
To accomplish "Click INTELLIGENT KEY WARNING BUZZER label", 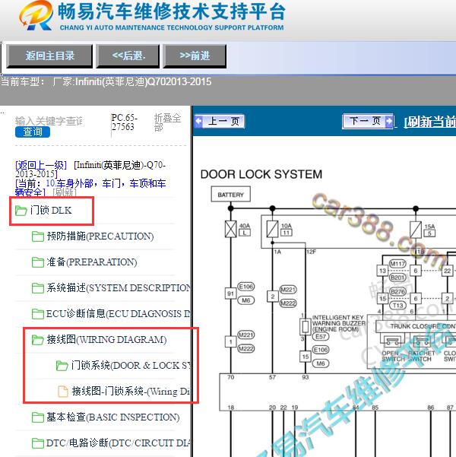I will 338,323.
